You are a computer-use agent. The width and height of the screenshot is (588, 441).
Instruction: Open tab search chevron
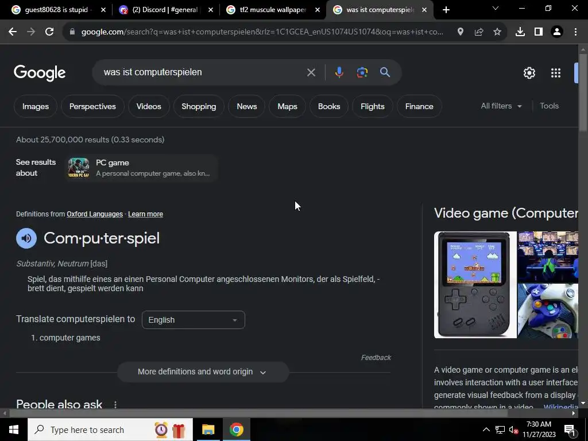point(496,8)
